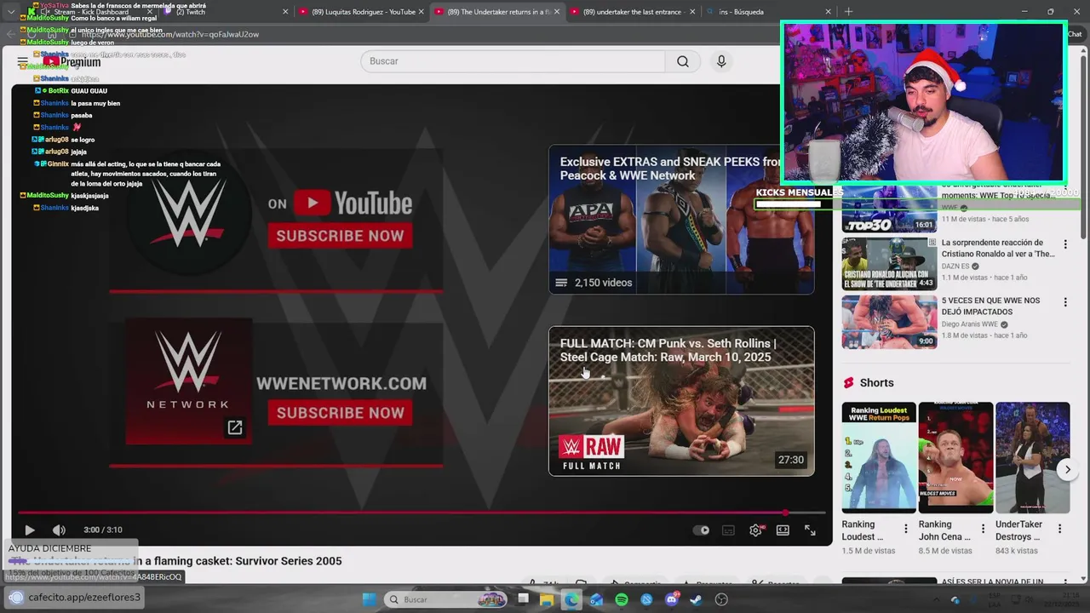The image size is (1090, 613).
Task: Mute the video volume speaker icon
Action: (x=59, y=530)
